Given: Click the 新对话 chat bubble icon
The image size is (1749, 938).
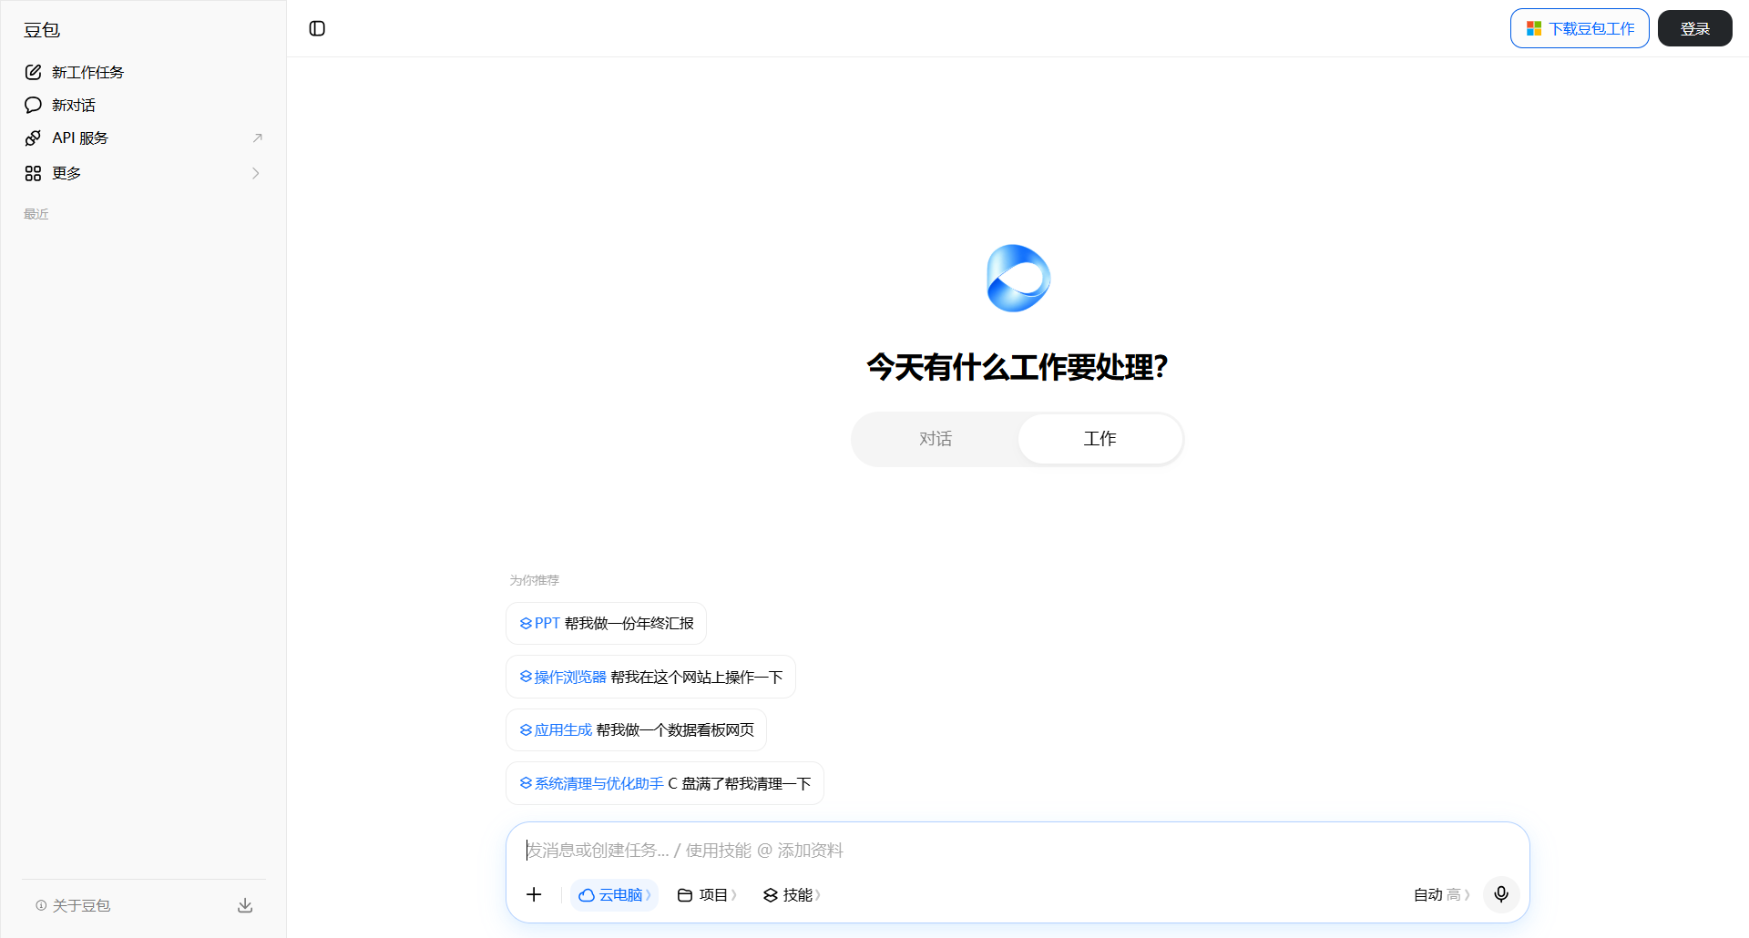Looking at the screenshot, I should (x=33, y=105).
